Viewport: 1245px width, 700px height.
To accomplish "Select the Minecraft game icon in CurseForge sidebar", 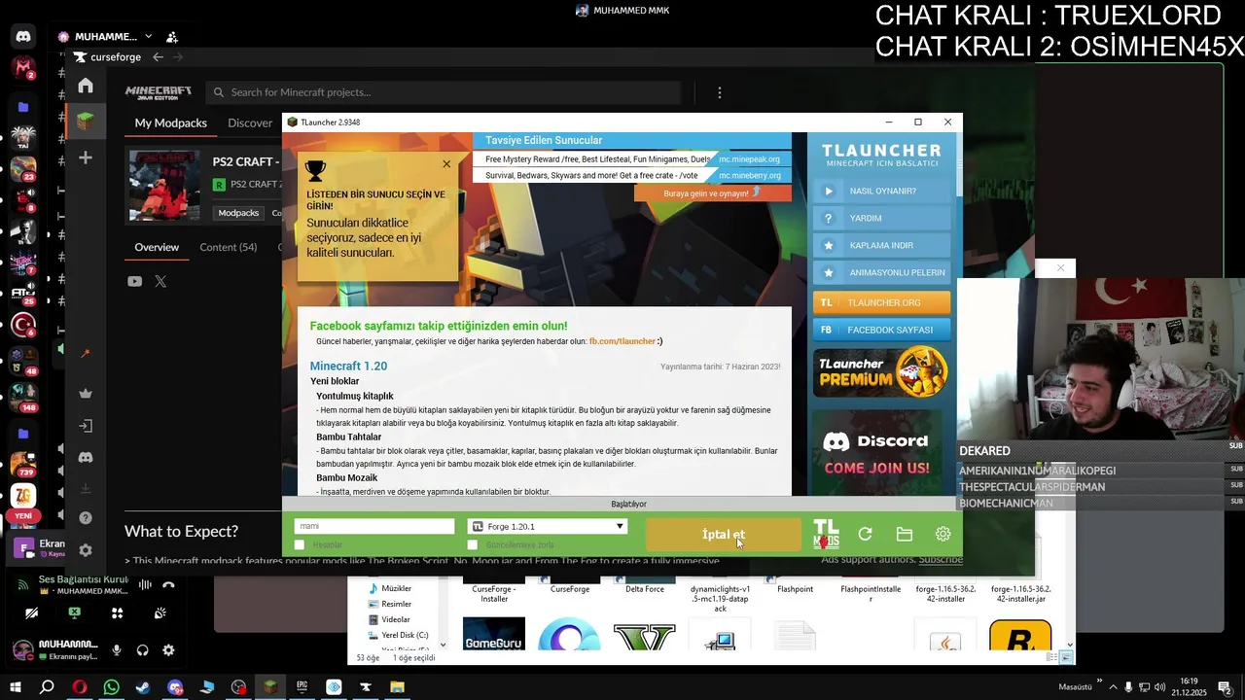I will 86,122.
